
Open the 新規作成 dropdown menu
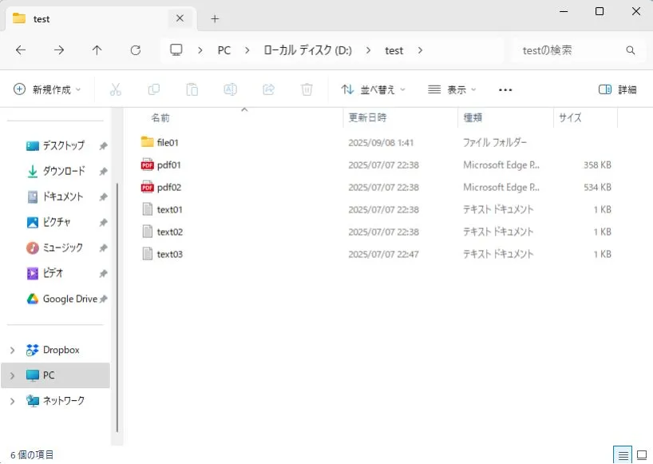click(47, 89)
